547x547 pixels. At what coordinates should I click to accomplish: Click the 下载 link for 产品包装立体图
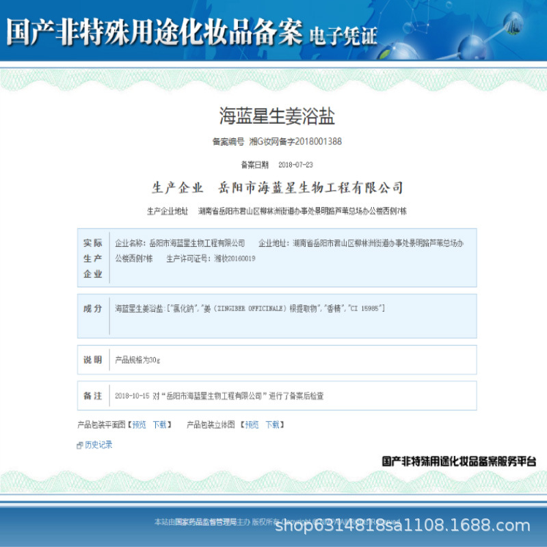[272, 425]
